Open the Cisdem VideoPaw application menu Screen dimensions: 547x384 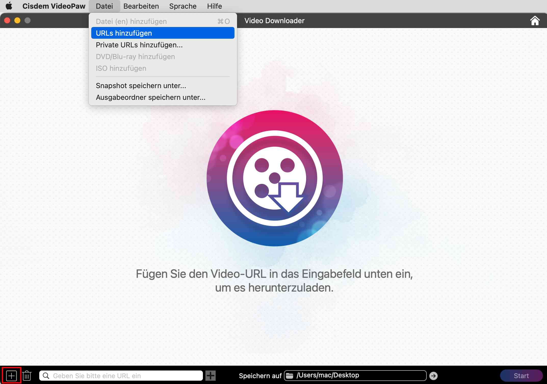(54, 6)
